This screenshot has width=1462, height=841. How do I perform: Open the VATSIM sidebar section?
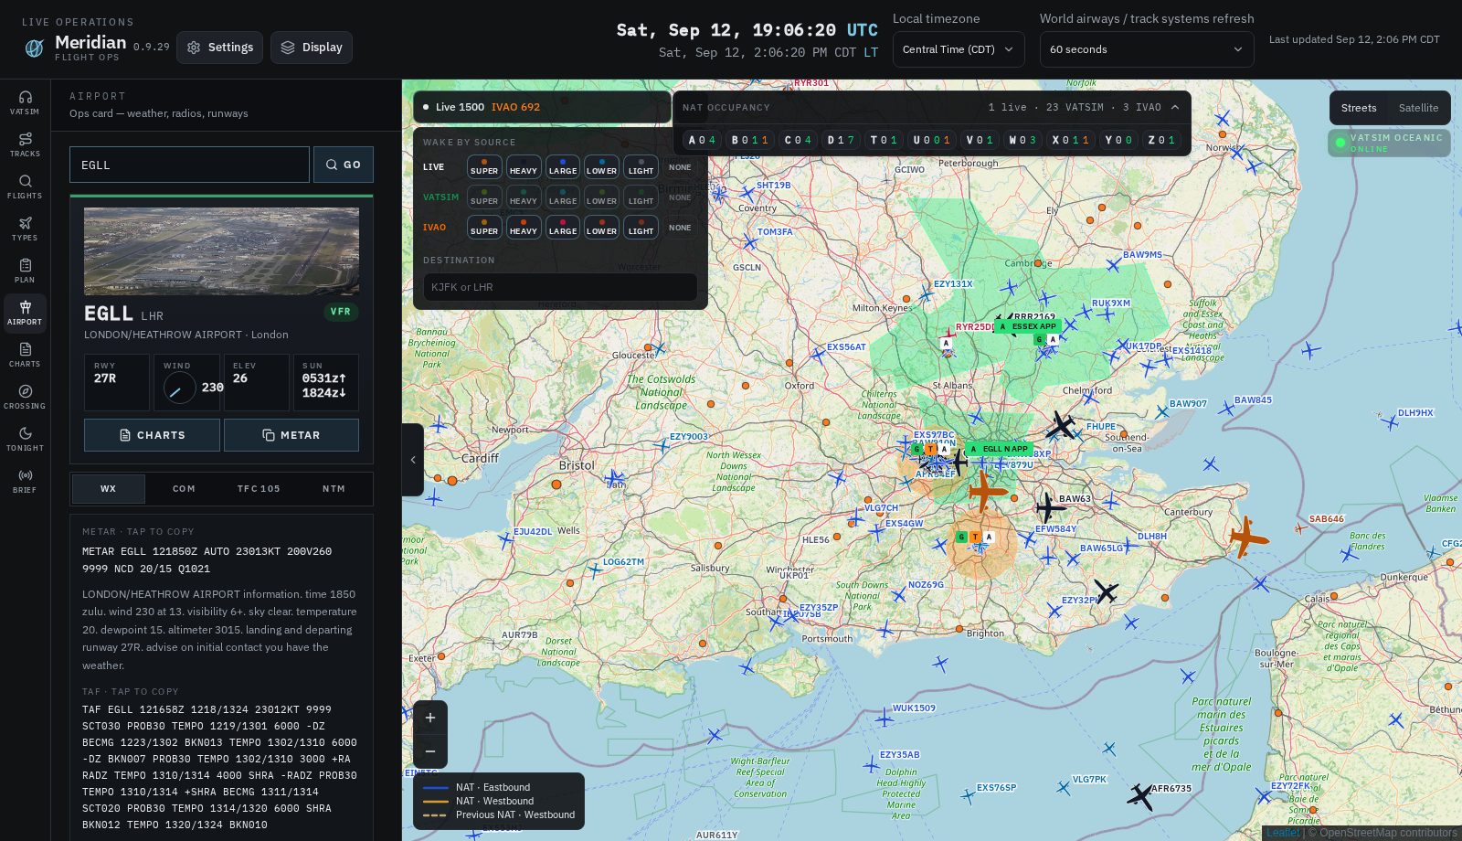tap(25, 102)
